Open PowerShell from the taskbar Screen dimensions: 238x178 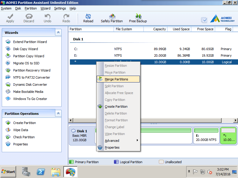click(x=41, y=172)
